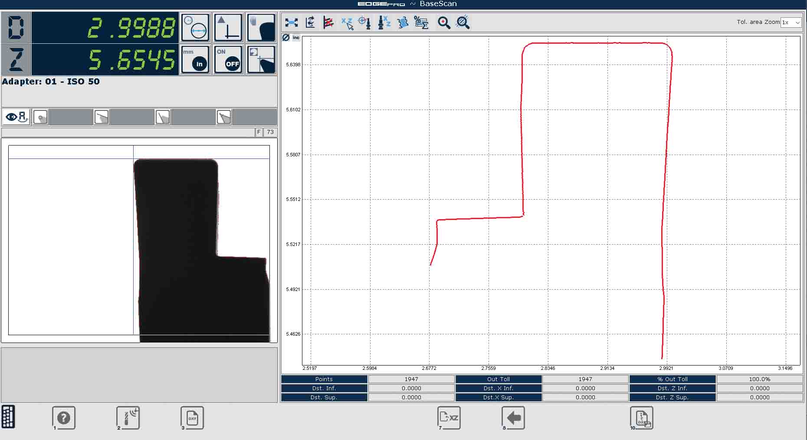This screenshot has width=807, height=440.
Task: Click the diameter symbol above the graph
Action: pyautogui.click(x=286, y=38)
